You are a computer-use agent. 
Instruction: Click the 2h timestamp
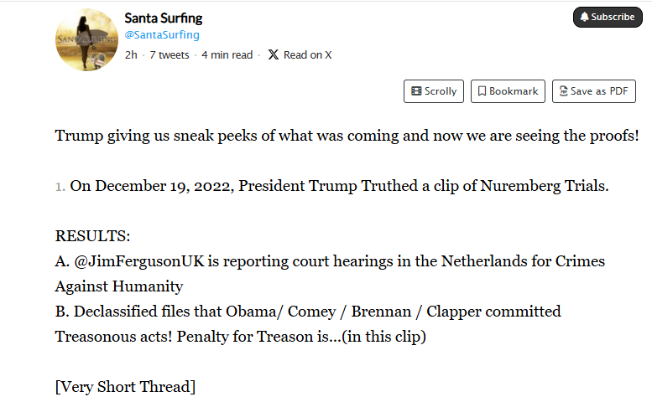click(x=131, y=55)
